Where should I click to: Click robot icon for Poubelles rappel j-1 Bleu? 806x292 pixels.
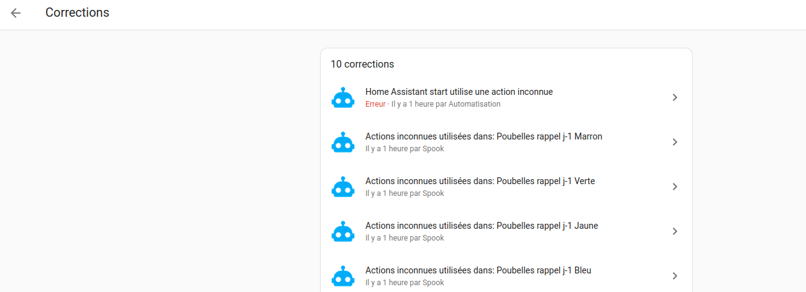click(343, 277)
